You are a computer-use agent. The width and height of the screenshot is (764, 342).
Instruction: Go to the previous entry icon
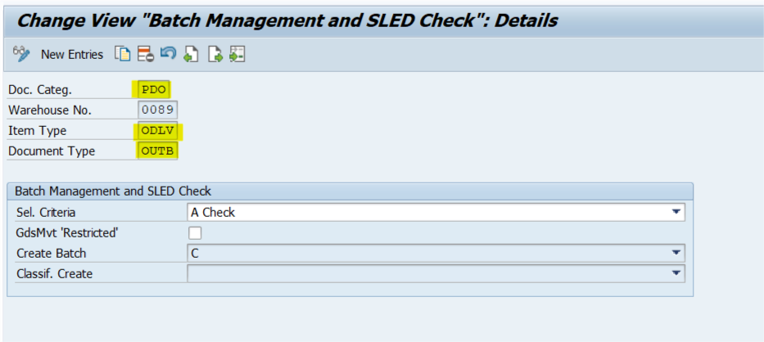click(191, 54)
